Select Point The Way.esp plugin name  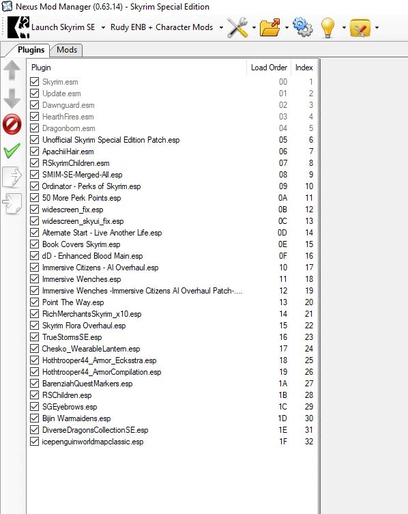[73, 302]
